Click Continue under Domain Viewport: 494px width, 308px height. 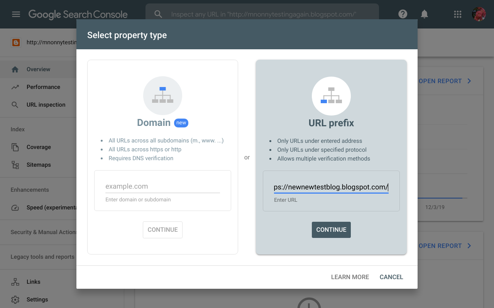162,230
